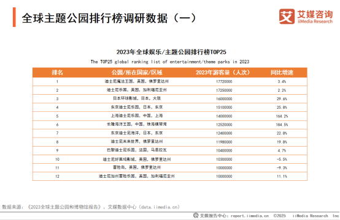Click the visitor count 17720000

click(224, 82)
